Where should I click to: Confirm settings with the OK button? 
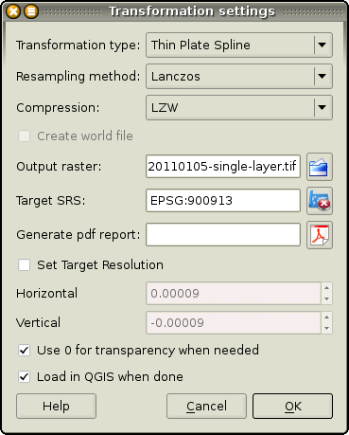(x=292, y=407)
